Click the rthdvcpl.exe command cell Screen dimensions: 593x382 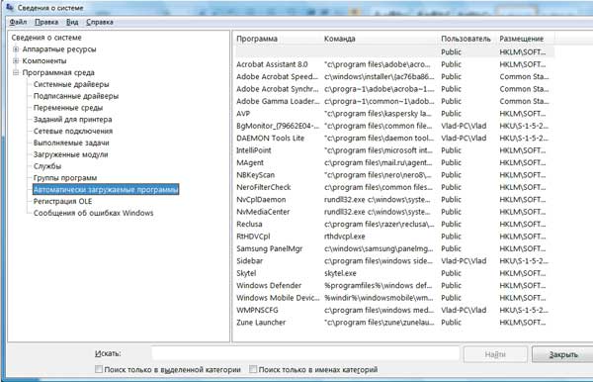(x=345, y=237)
